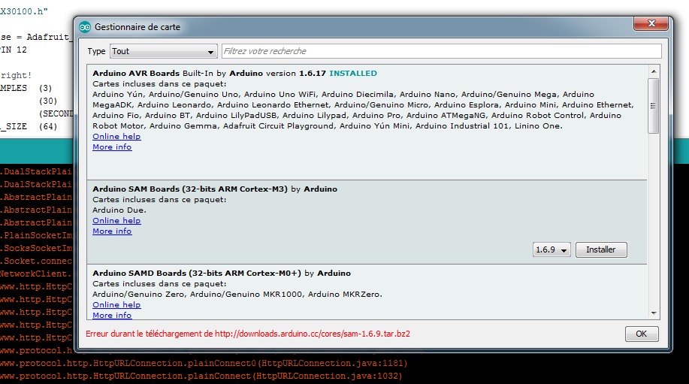Click the 'Type' label in board manager
The width and height of the screenshot is (689, 384).
tap(96, 51)
